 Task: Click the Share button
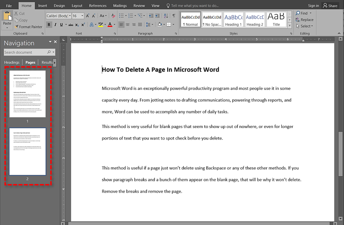pos(330,6)
